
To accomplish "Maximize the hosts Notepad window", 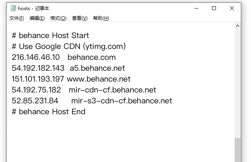I will point(214,8).
